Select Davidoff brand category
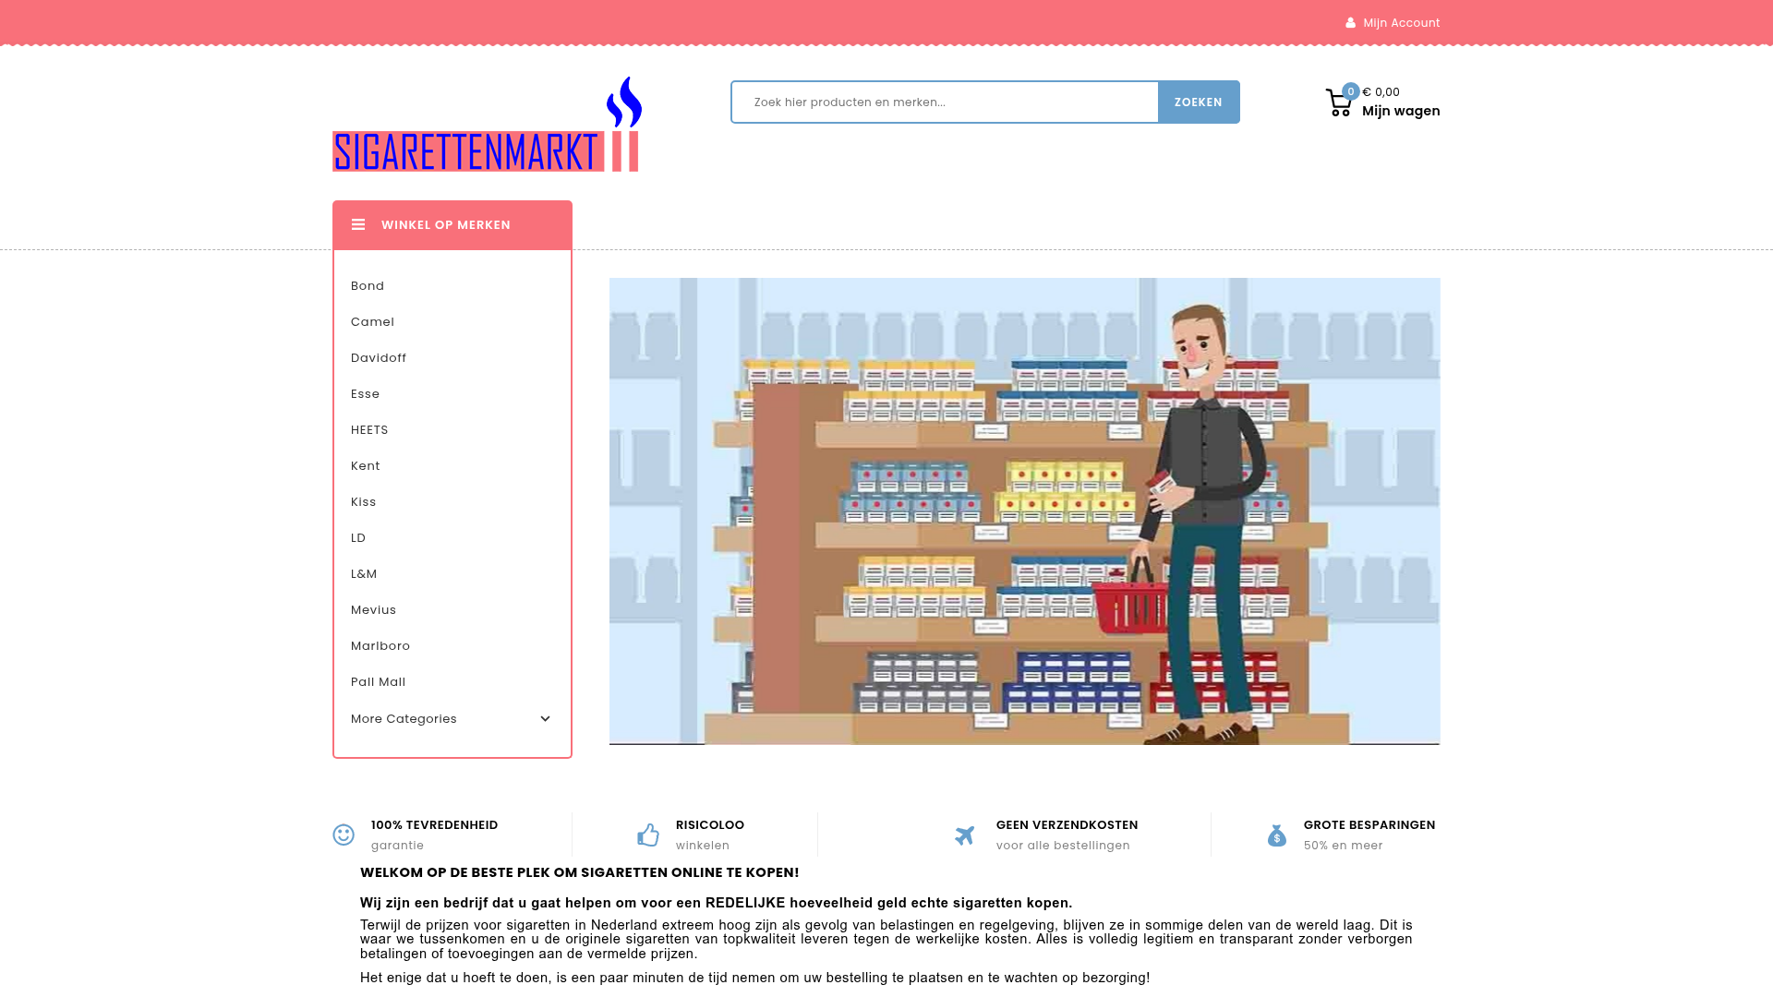 point(379,358)
